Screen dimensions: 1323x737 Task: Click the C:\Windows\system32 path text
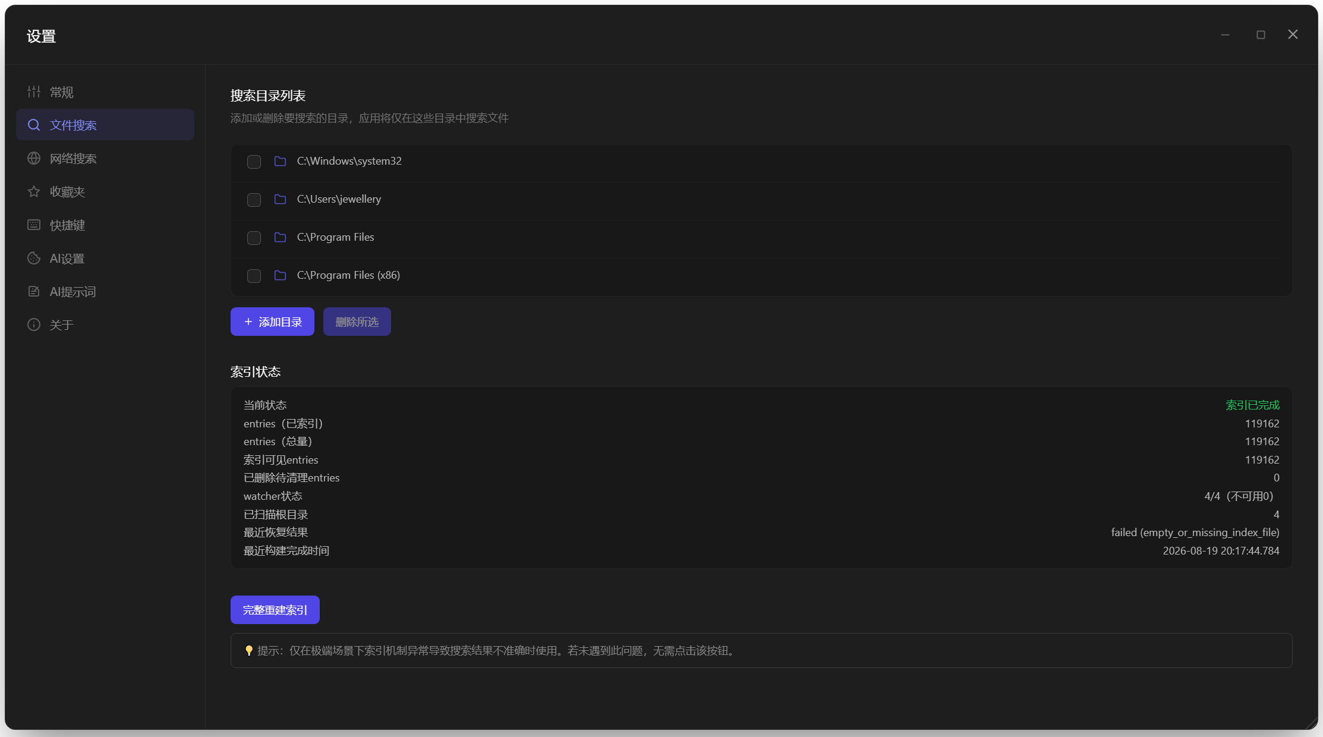click(x=349, y=161)
